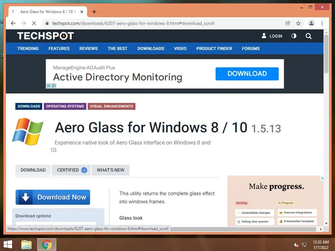Close the Aero Glass browser tab

(x=81, y=12)
